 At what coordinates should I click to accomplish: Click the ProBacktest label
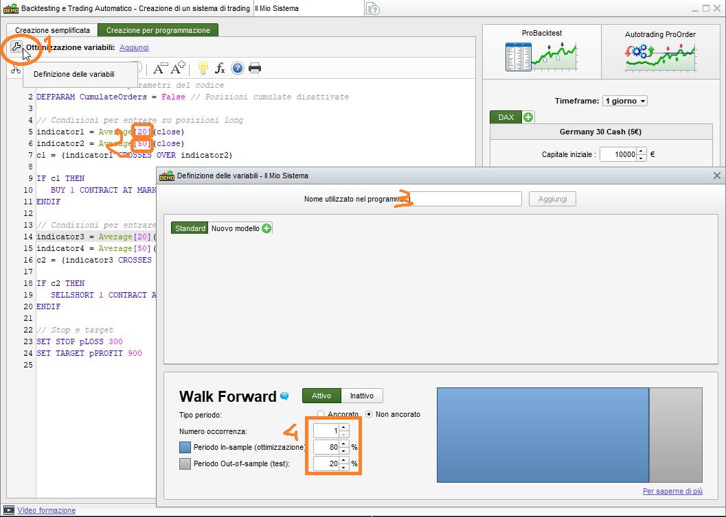[542, 34]
